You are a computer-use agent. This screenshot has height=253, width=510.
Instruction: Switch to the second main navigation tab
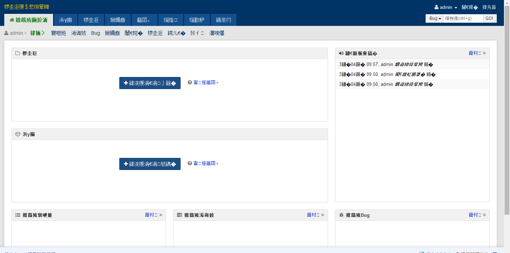[x=66, y=20]
